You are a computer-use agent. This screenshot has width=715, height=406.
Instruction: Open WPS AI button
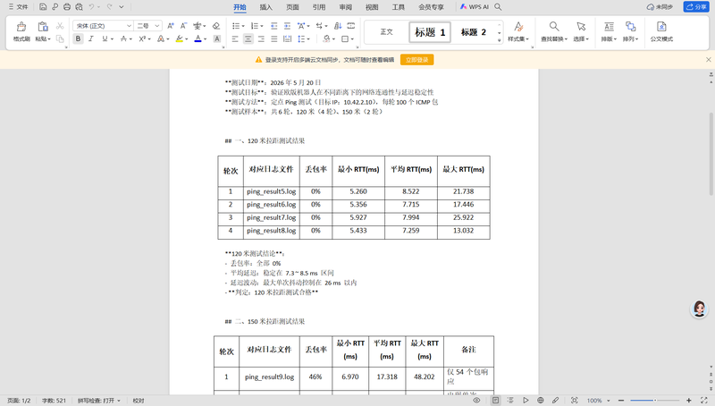pyautogui.click(x=475, y=7)
